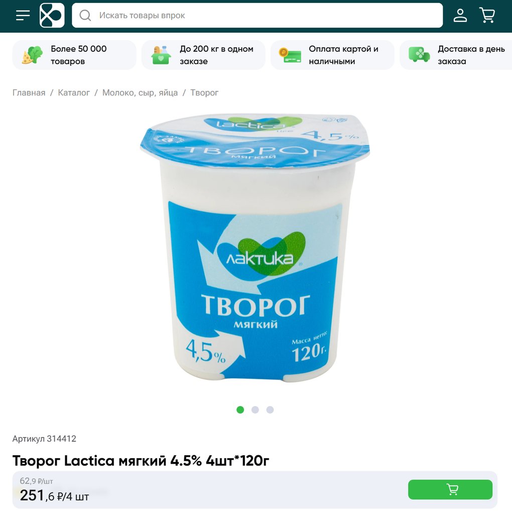
Task: Select the second image indicator dot
Action: pyautogui.click(x=255, y=410)
